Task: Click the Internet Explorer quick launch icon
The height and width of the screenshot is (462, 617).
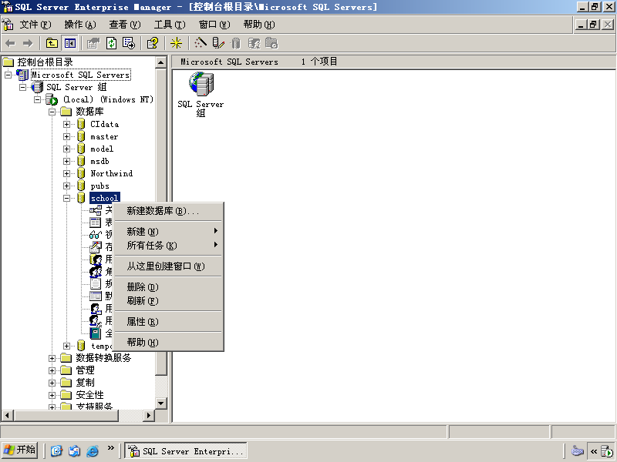Action: [x=92, y=450]
